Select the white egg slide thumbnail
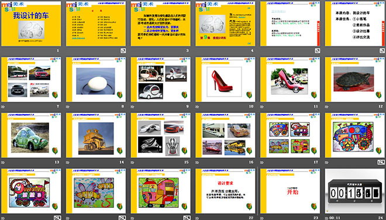 [96, 80]
